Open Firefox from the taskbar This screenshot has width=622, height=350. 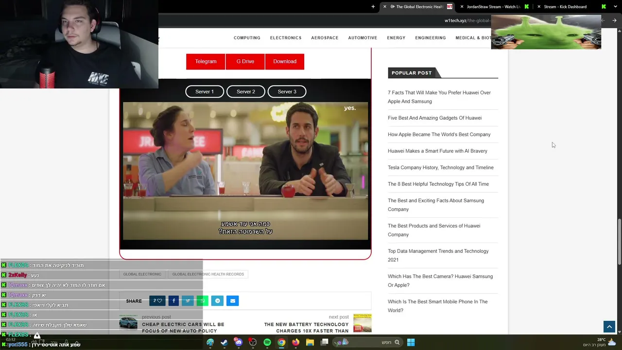[x=295, y=342]
